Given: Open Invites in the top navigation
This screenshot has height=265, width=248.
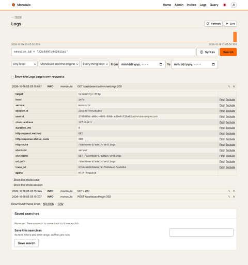Looking at the screenshot, I should pyautogui.click(x=192, y=5).
